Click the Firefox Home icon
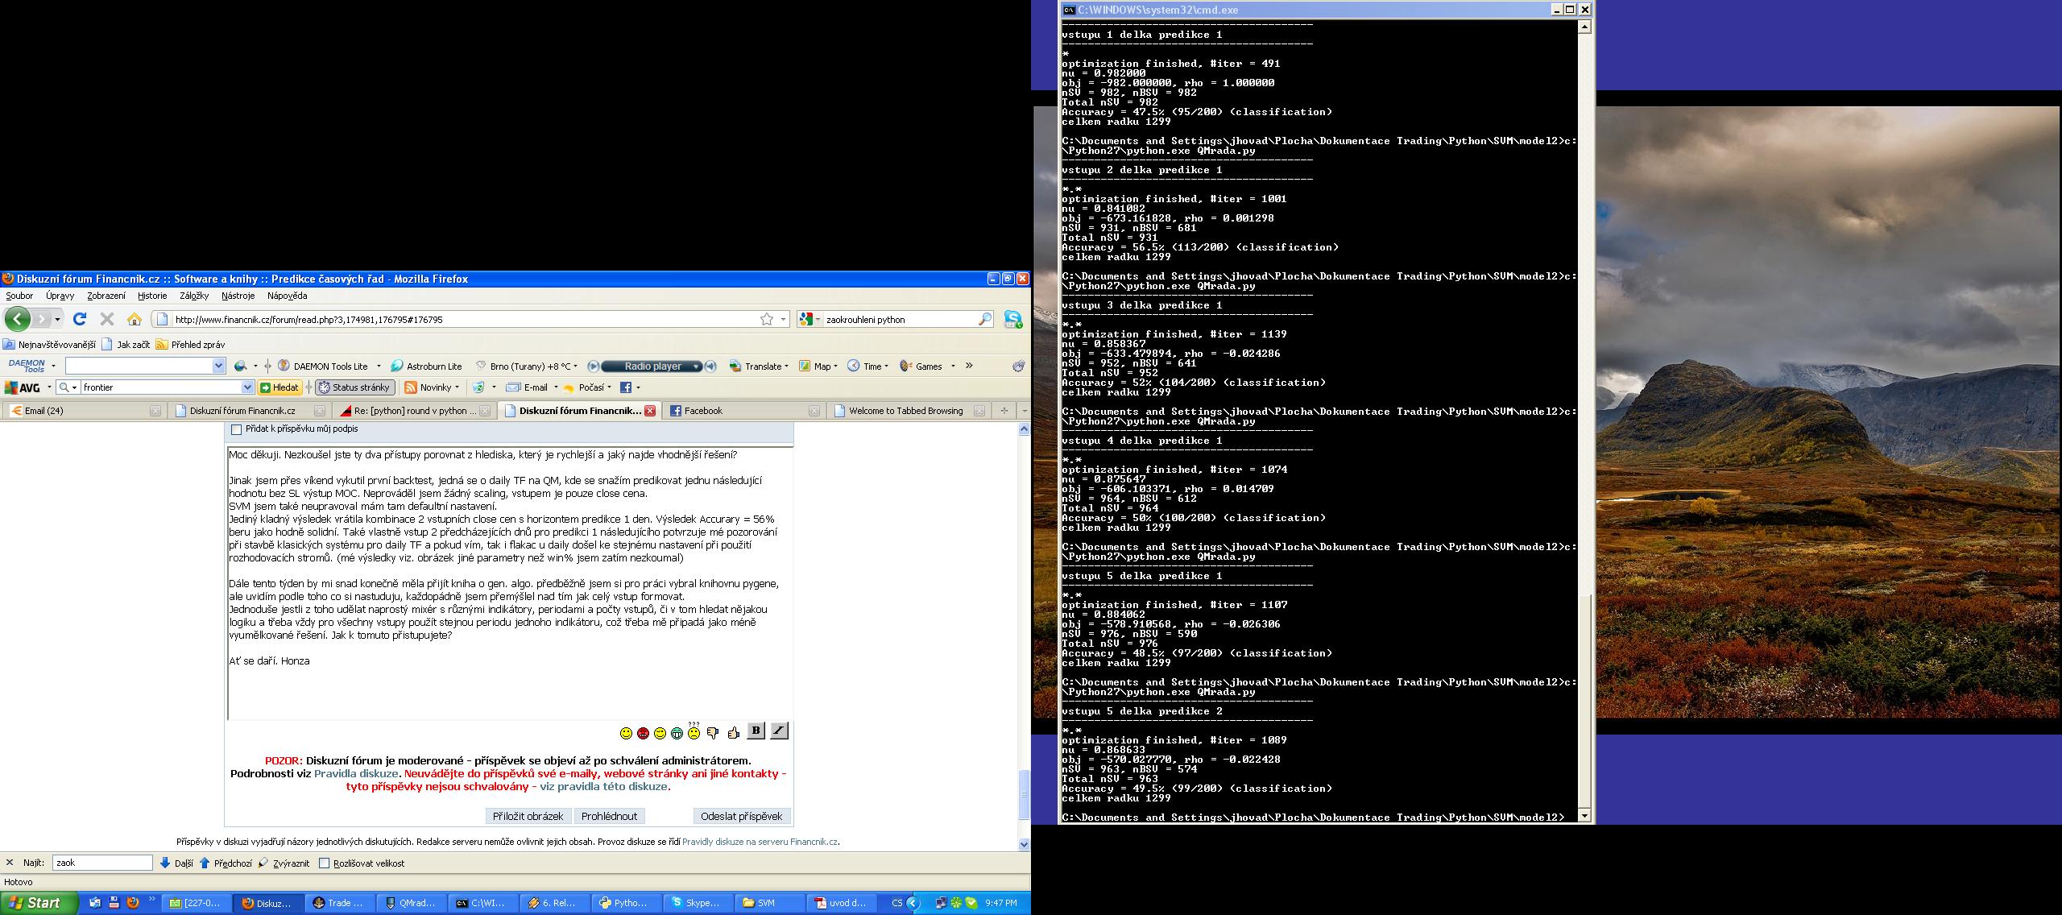Image resolution: width=2062 pixels, height=915 pixels. pos(135,320)
